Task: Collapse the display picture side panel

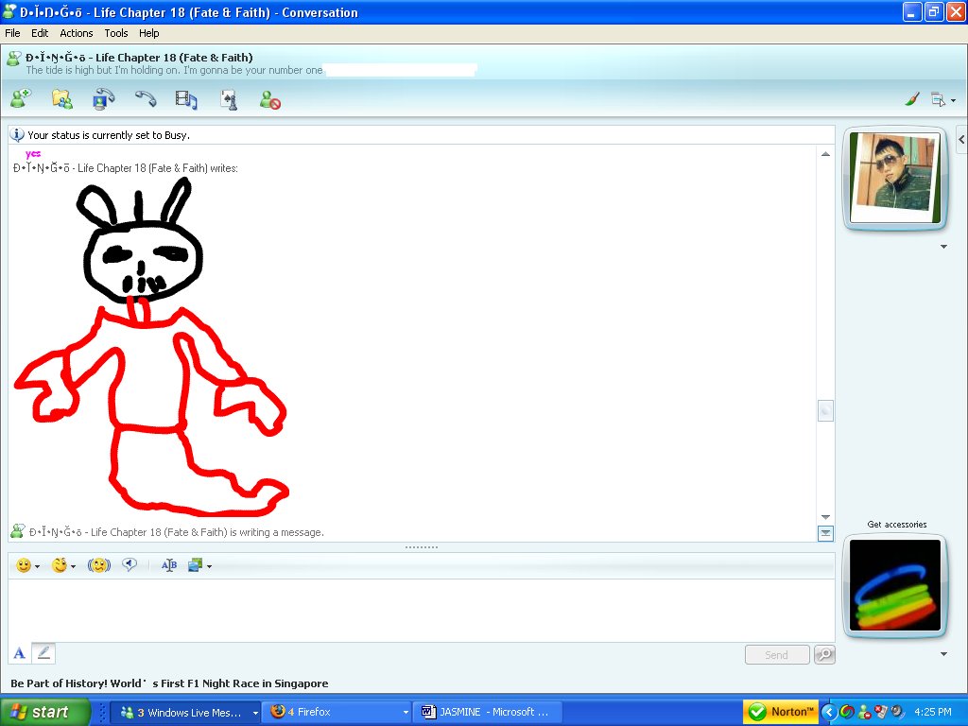Action: 961,140
